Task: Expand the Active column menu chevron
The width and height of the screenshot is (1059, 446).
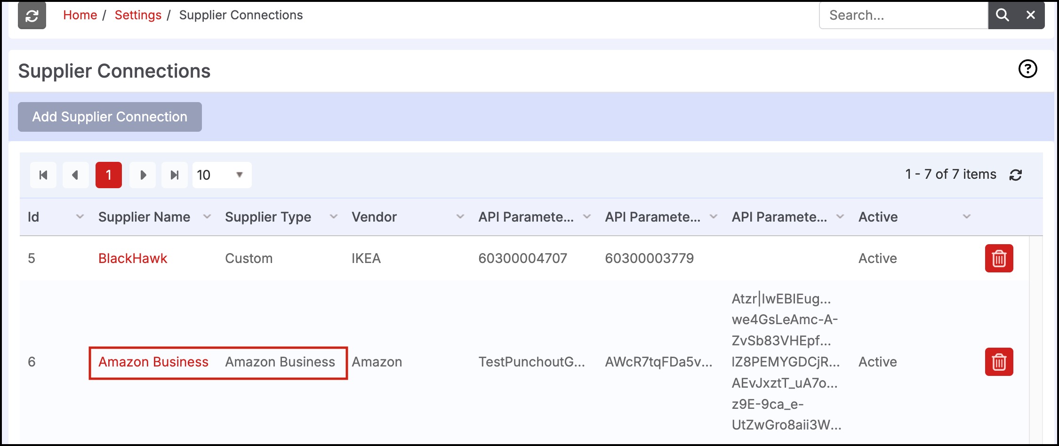Action: click(967, 217)
